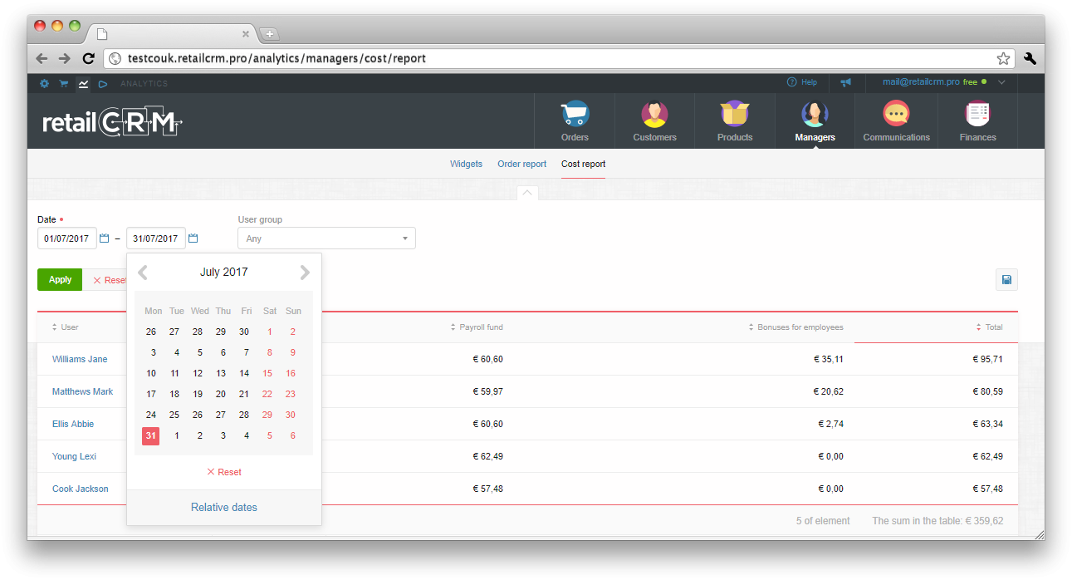Open the Managers section
Screen dimensions: 1072x580
[815, 121]
